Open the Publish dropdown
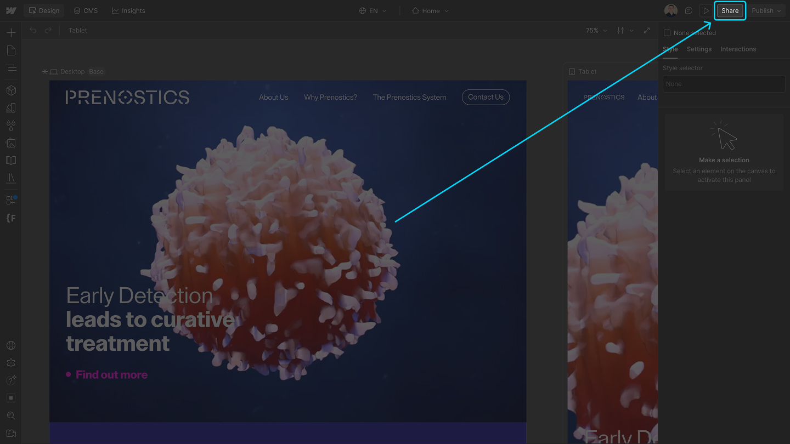Image resolution: width=790 pixels, height=444 pixels. tap(766, 10)
